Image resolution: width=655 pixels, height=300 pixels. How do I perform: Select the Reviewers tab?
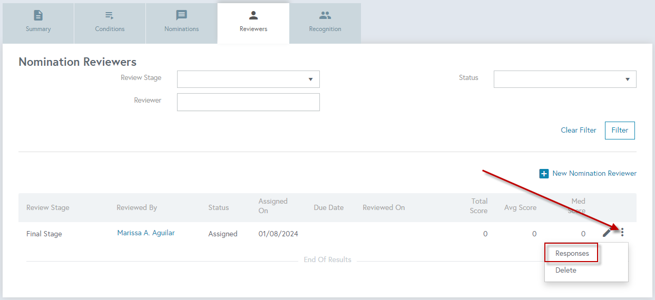[x=253, y=23]
